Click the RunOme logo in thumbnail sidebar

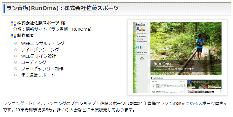[x=140, y=29]
